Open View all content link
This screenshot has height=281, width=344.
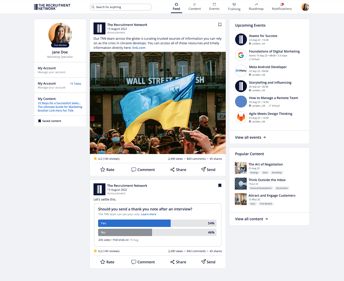click(251, 219)
